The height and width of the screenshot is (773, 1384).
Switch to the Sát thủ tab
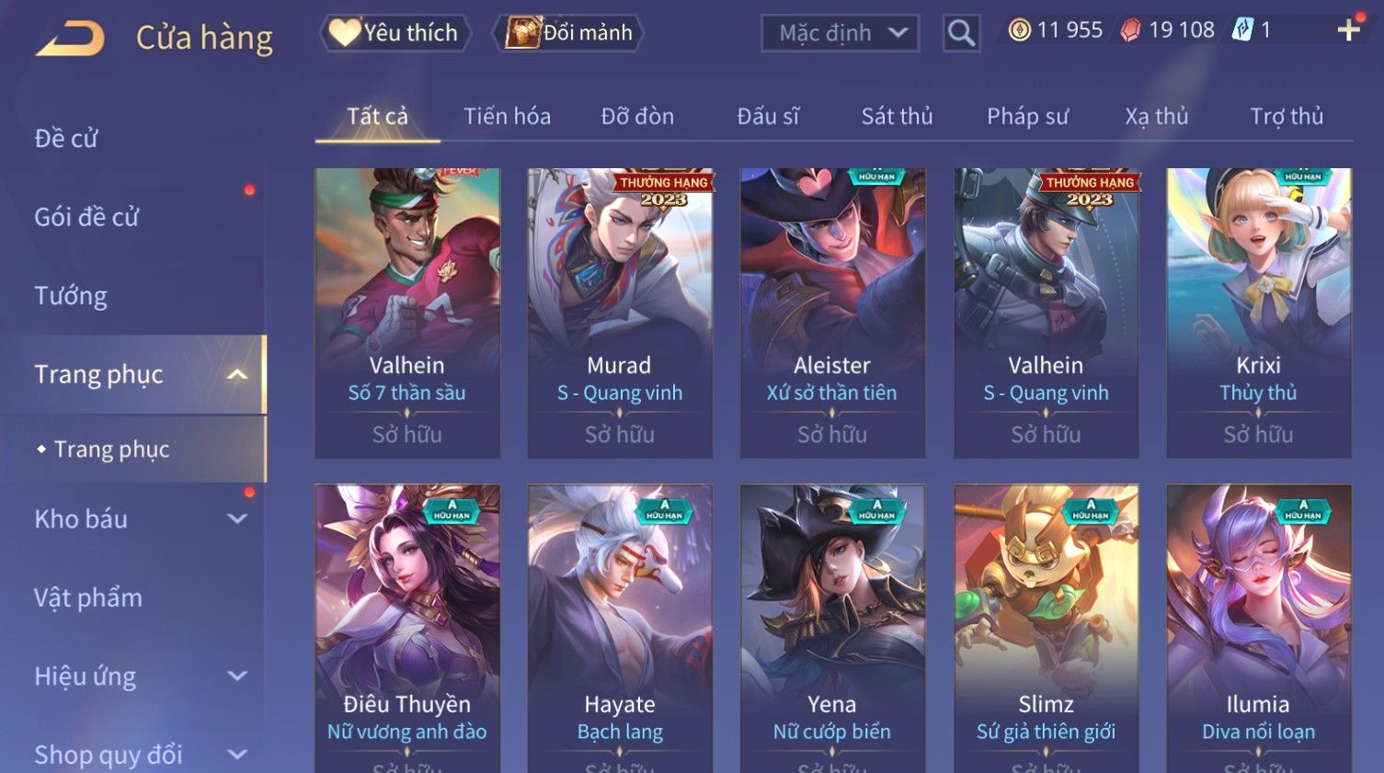[897, 117]
